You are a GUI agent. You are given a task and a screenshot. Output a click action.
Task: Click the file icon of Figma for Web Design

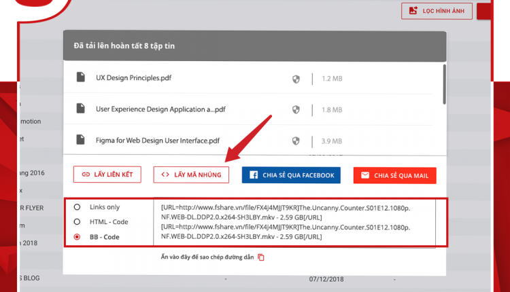[81, 140]
